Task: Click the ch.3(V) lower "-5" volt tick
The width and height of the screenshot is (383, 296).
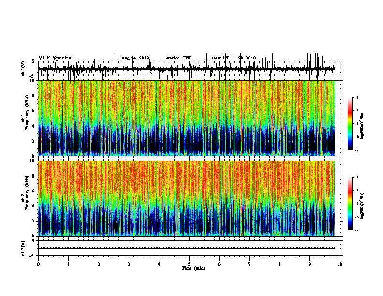Action: click(x=32, y=256)
